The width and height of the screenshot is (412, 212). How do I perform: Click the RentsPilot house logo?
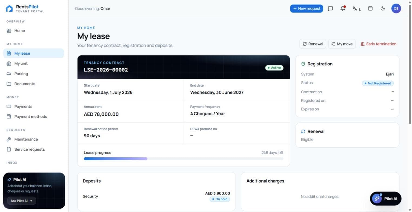point(9,9)
